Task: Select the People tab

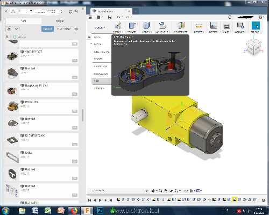Action: click(x=60, y=21)
